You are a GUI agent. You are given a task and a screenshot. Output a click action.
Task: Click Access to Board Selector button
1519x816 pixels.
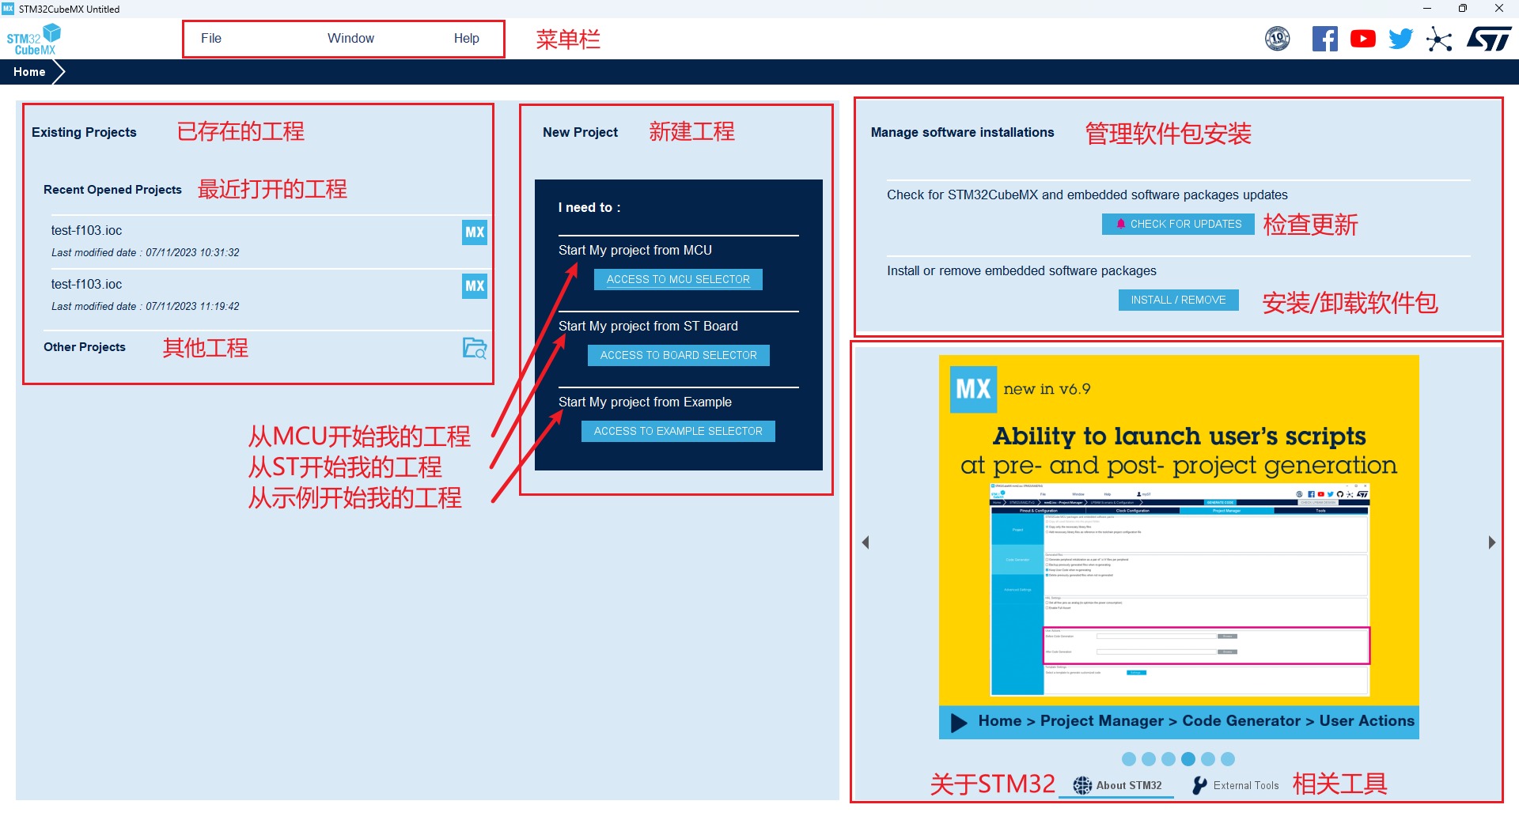(x=678, y=355)
